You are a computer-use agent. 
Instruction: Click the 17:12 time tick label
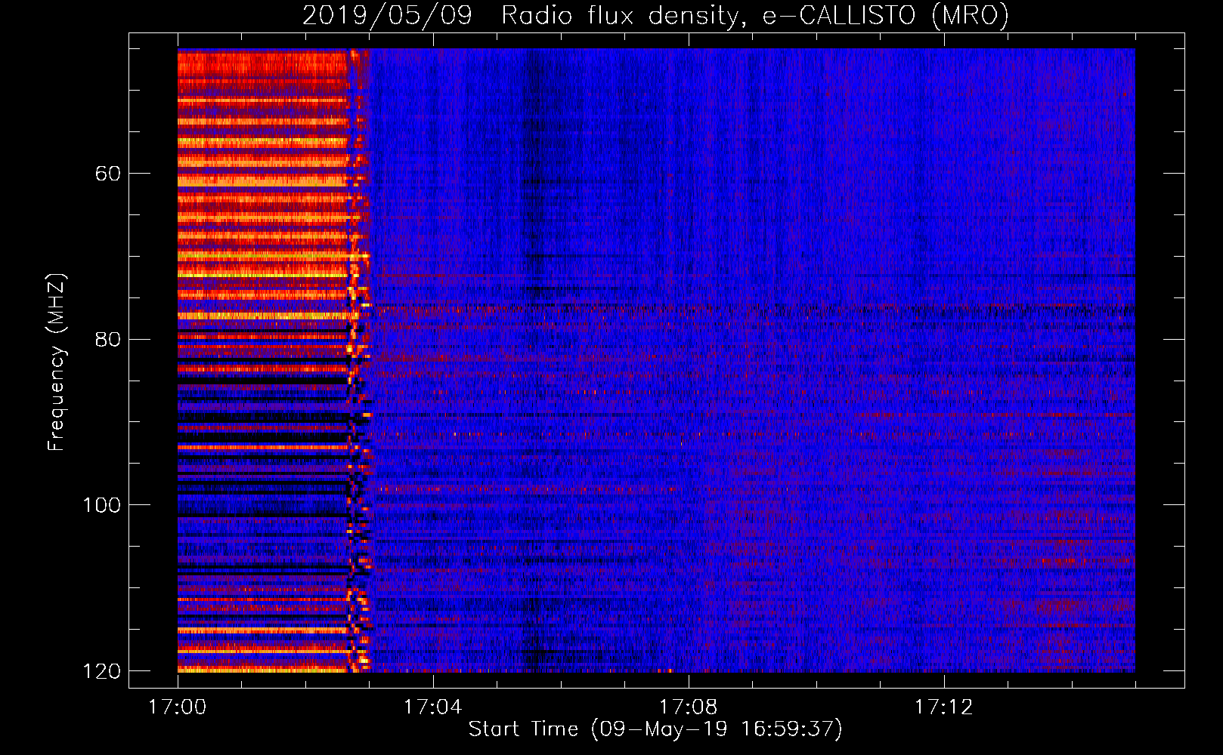click(x=943, y=707)
